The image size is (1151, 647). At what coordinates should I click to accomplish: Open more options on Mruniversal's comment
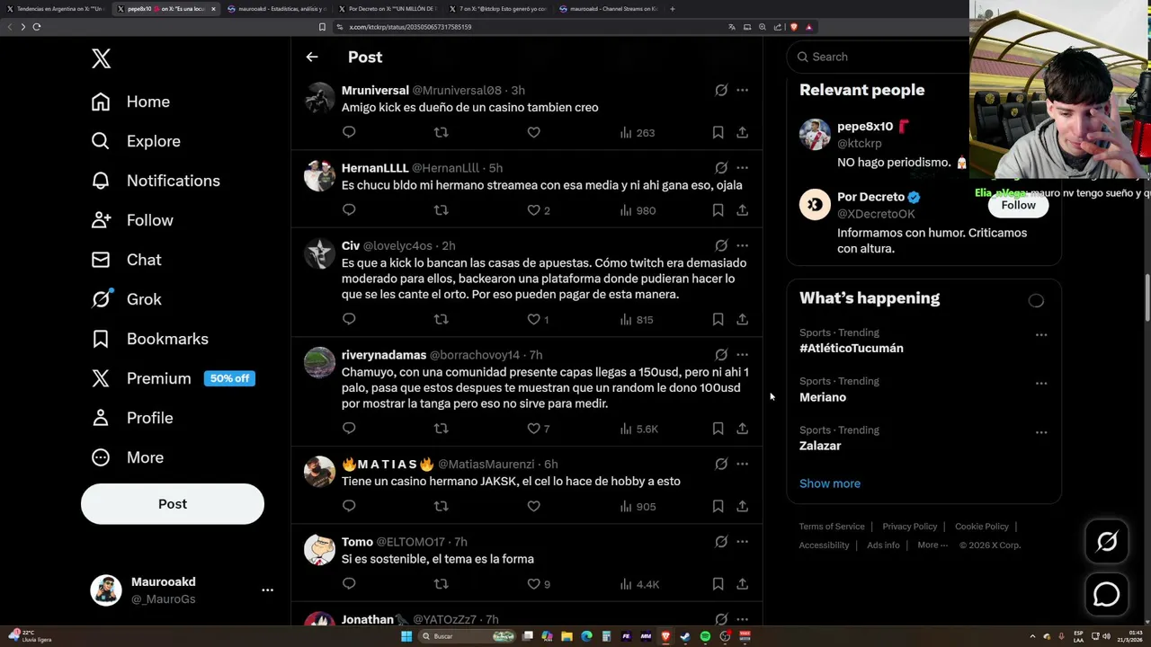(742, 90)
